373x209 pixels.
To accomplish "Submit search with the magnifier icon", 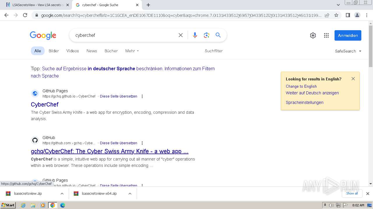I will [218, 35].
